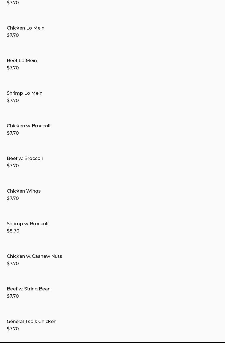This screenshot has height=343, width=225.
Task: Pick the Shrimp w. Broccoli item
Action: (28, 224)
